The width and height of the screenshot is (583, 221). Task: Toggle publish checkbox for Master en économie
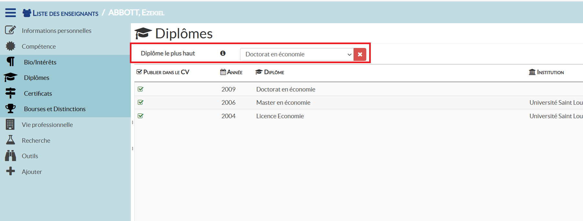141,102
